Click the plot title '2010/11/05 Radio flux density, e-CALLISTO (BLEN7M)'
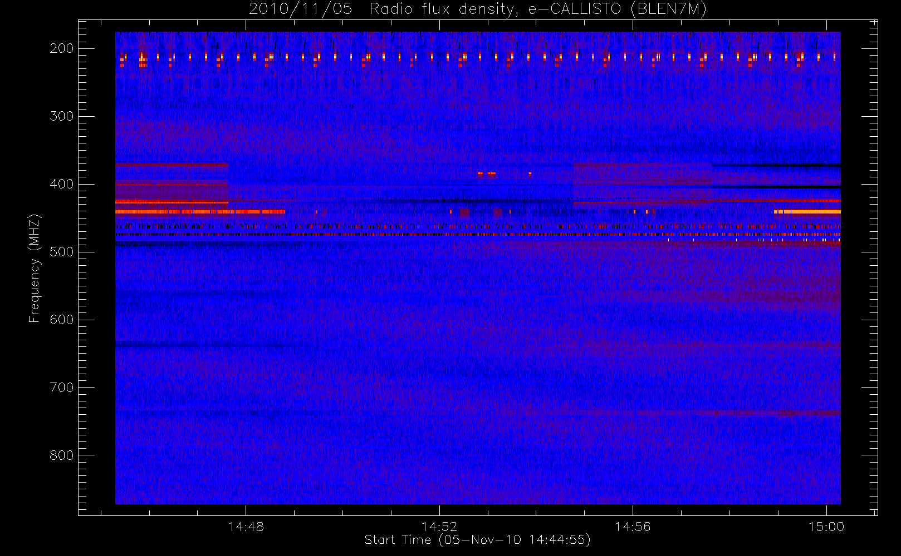The image size is (901, 556). tap(478, 9)
